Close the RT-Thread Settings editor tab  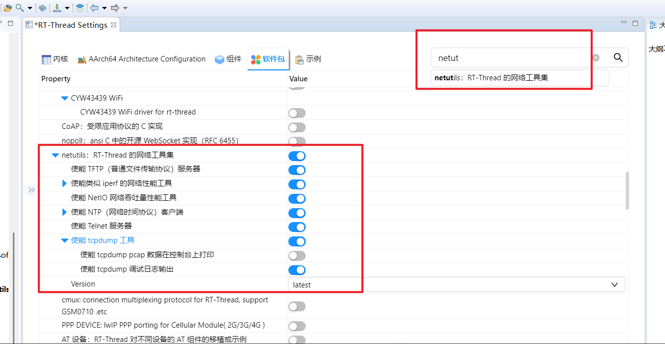click(114, 25)
